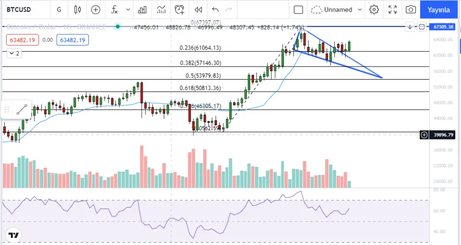The image size is (461, 245).
Task: Start bar replay with the rewind icon
Action: coord(198,10)
